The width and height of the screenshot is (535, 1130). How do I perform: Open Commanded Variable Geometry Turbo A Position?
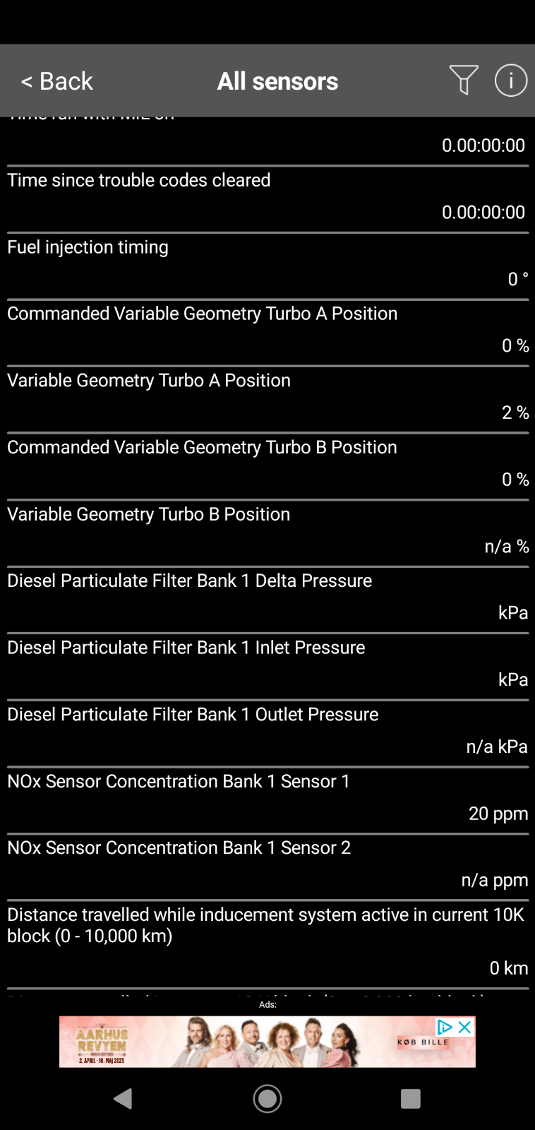[267, 333]
